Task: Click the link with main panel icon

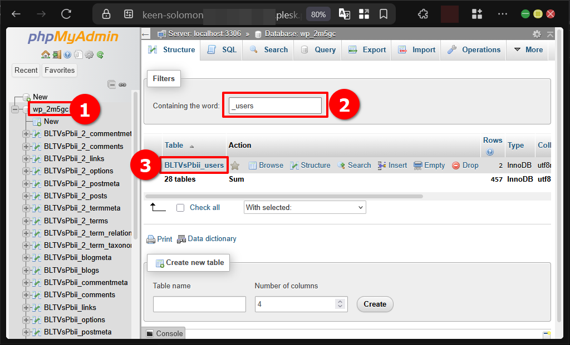Action: tap(122, 84)
